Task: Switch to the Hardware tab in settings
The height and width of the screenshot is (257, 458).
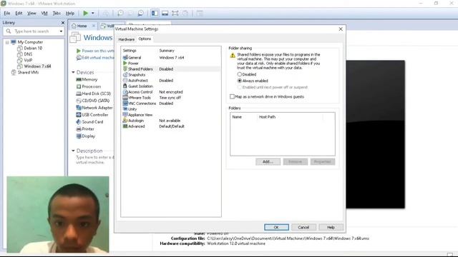Action: point(127,39)
